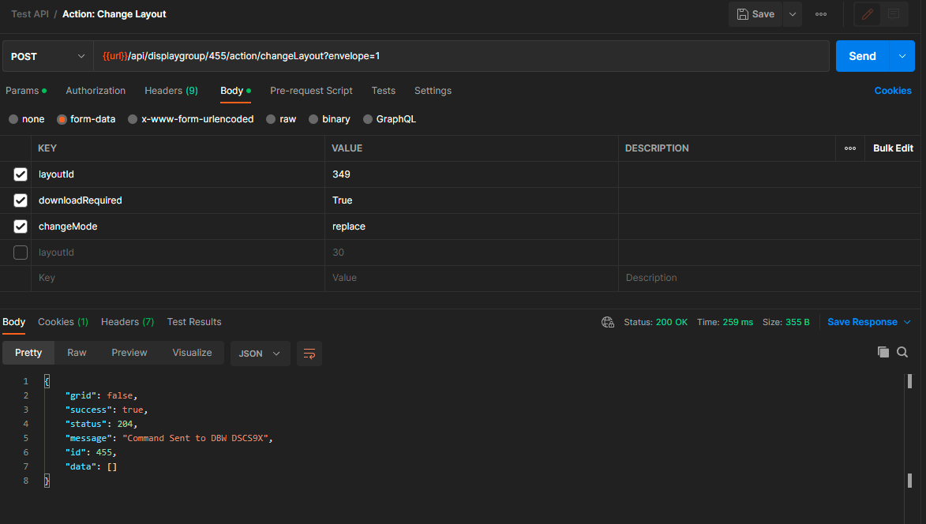This screenshot has height=524, width=926.
Task: Click the value 349 cell
Action: click(471, 174)
